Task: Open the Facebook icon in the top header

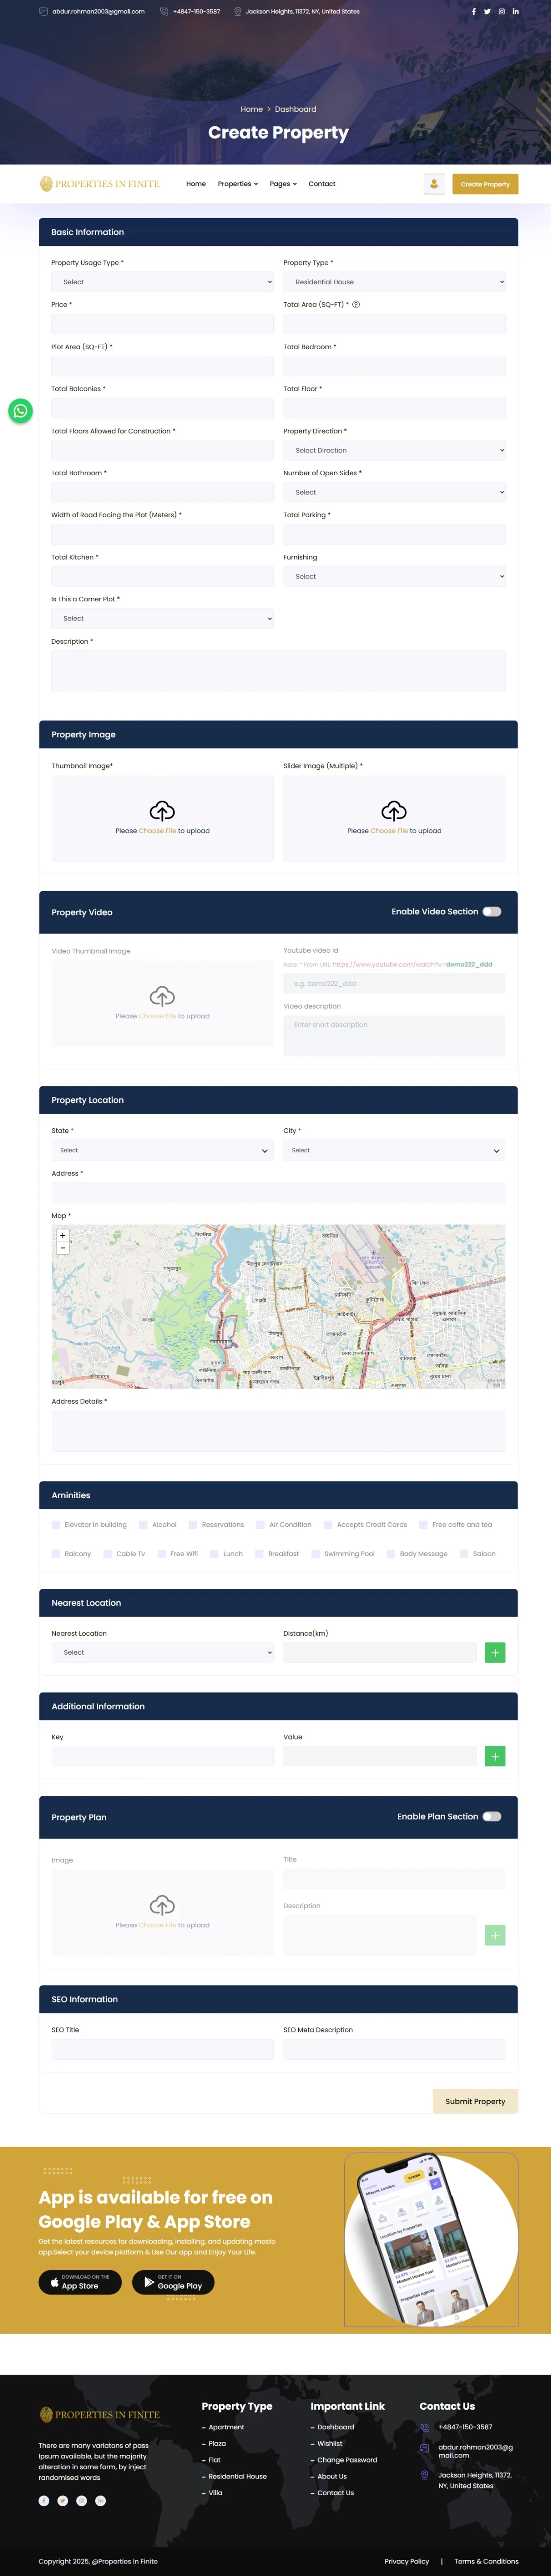Action: tap(473, 12)
